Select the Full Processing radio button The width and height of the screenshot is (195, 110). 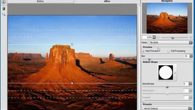tap(168, 51)
